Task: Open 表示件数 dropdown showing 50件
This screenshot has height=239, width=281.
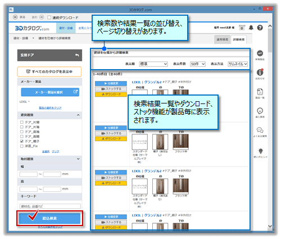Action: pos(198,64)
